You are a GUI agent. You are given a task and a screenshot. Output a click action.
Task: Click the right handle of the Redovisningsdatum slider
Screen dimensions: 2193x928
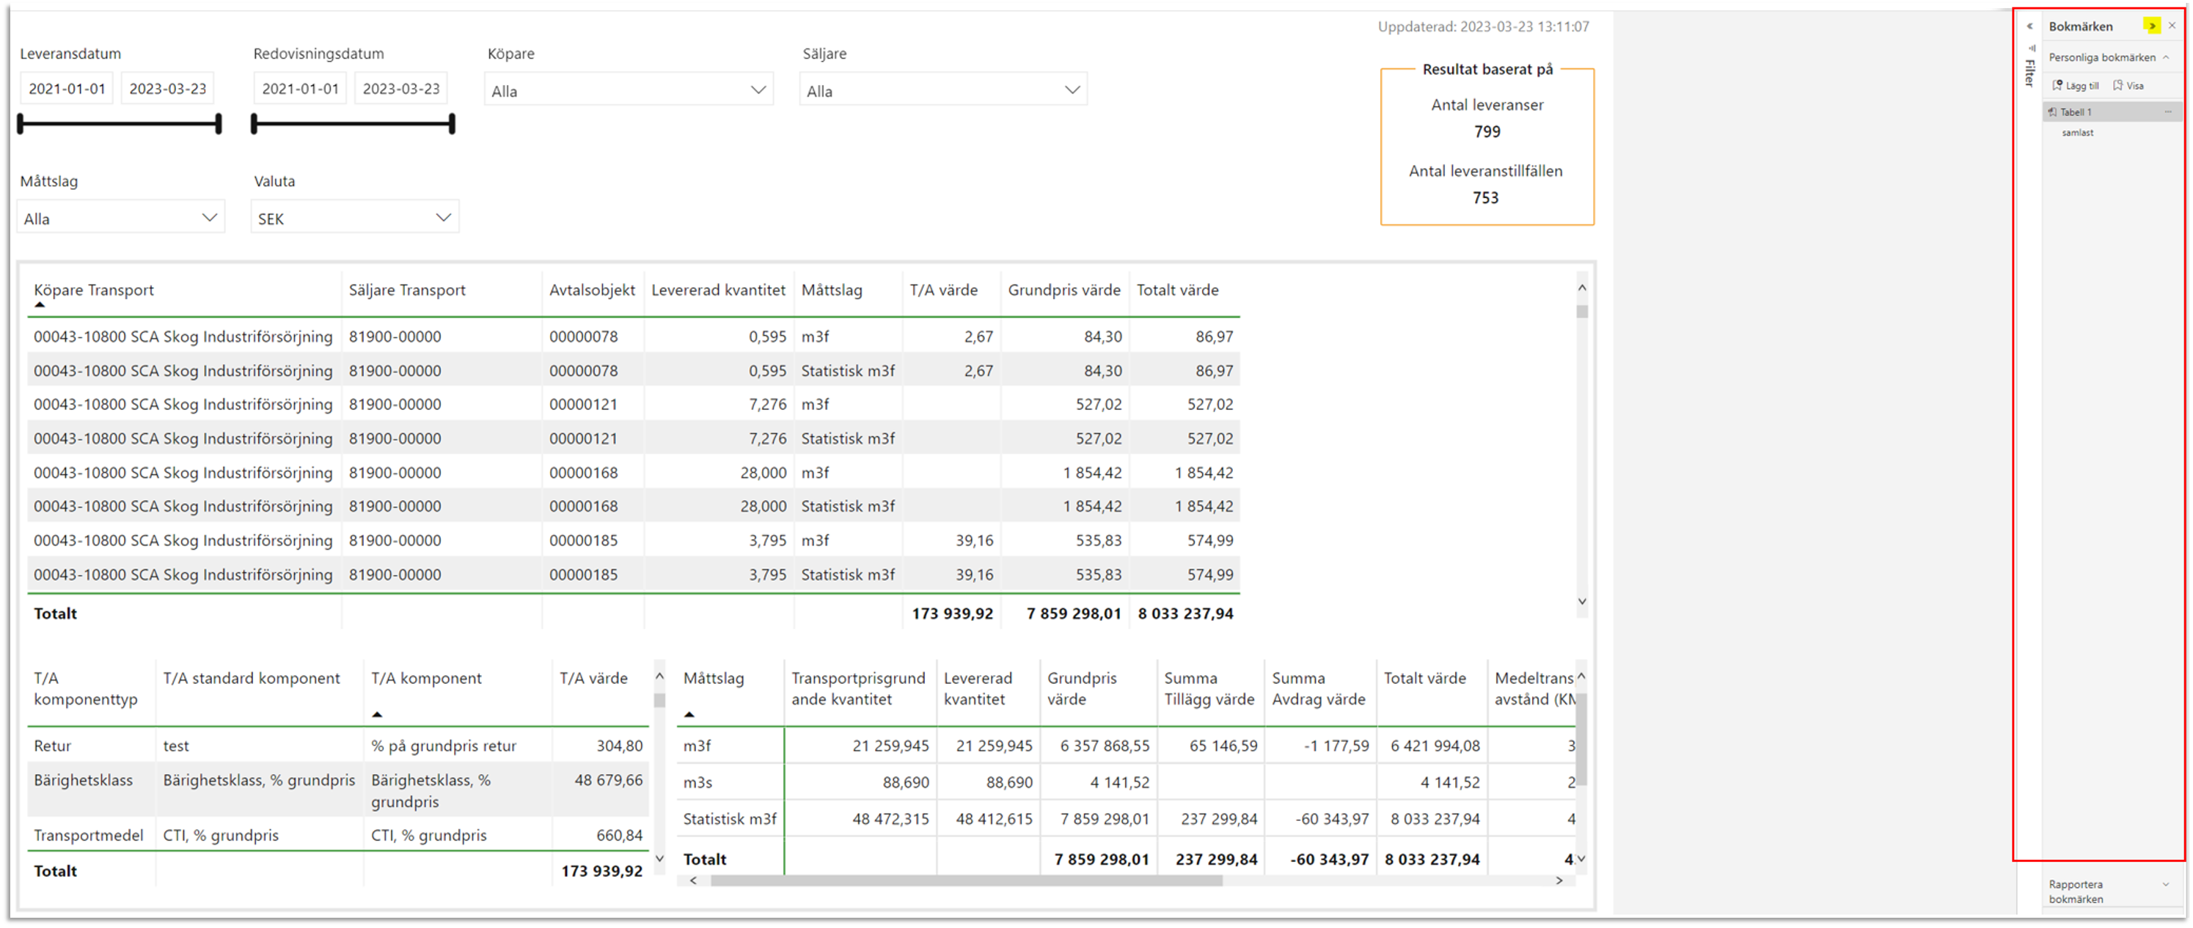point(452,124)
